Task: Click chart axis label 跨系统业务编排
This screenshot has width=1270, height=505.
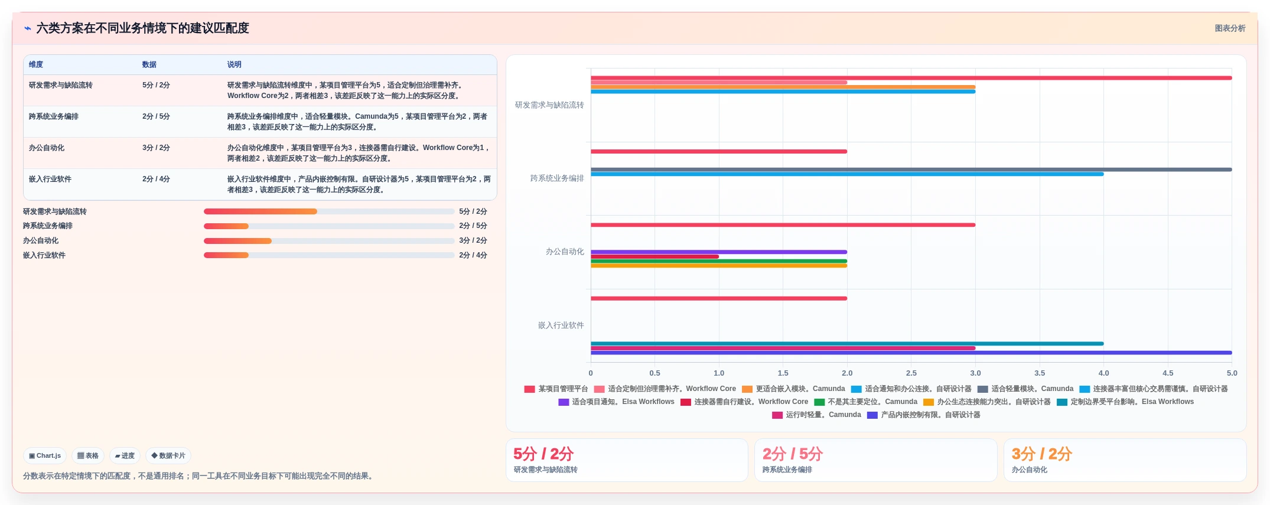Action: [557, 178]
